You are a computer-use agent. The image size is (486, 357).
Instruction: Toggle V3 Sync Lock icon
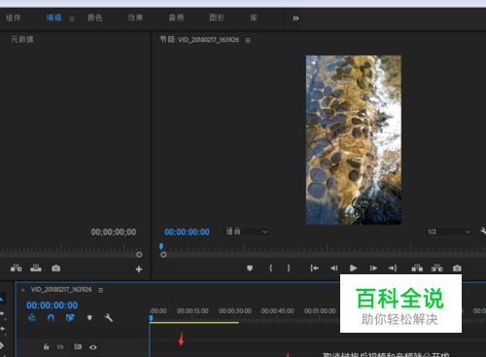(x=78, y=347)
